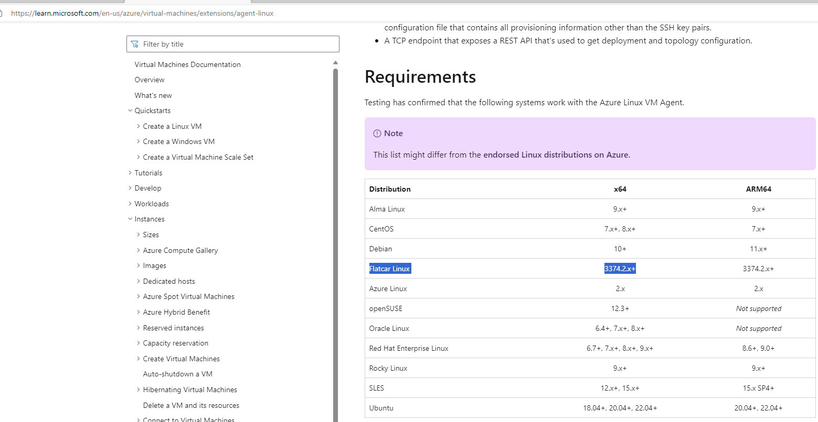
Task: Expand the Tutorials tree item
Action: [x=130, y=172]
